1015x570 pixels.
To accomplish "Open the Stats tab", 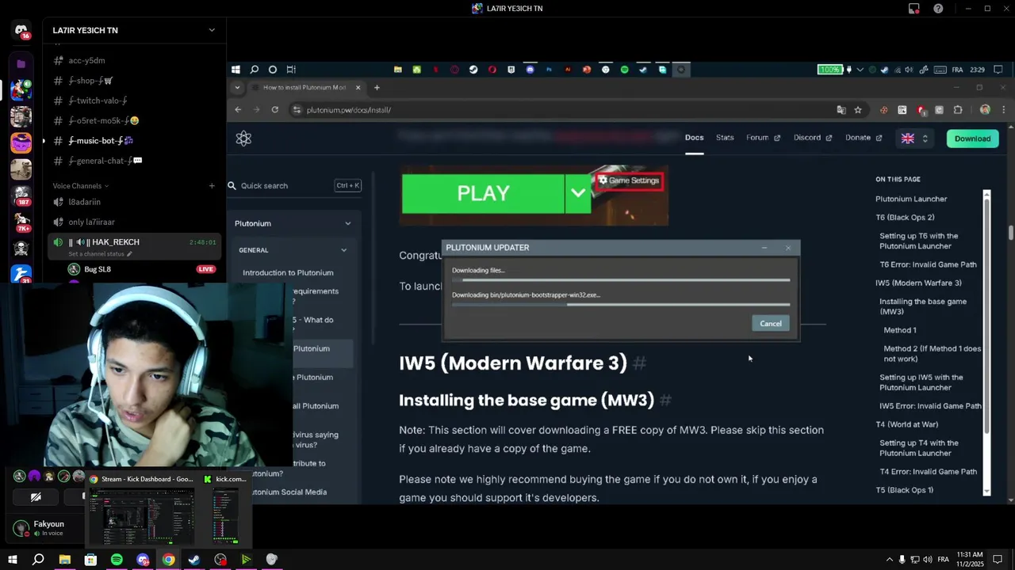I will [725, 138].
